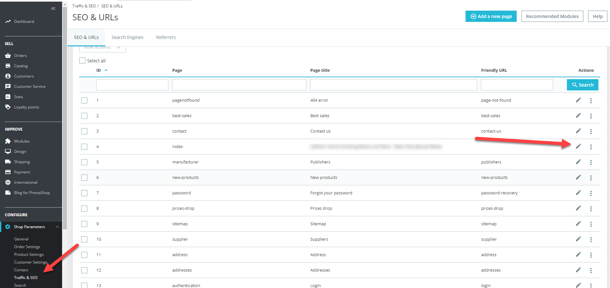Screen dimensions: 610x288
Task: Open the Dashboard icon in the sidebar
Action: pos(8,22)
